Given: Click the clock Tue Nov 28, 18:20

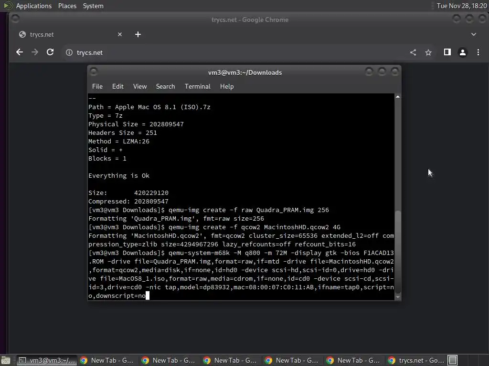Looking at the screenshot, I should coord(462,6).
